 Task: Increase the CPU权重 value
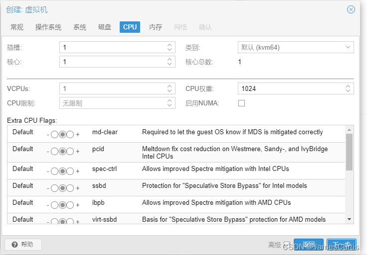pos(348,86)
